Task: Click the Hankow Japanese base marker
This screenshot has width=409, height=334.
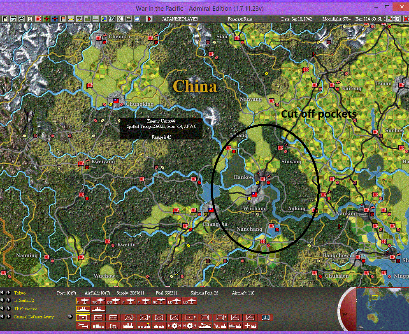Action: tap(263, 179)
